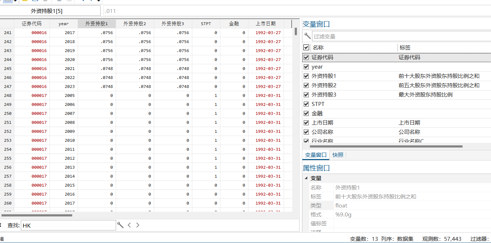The width and height of the screenshot is (491, 243).
Task: Uncheck the 上市日期 variable checkbox
Action: click(306, 123)
